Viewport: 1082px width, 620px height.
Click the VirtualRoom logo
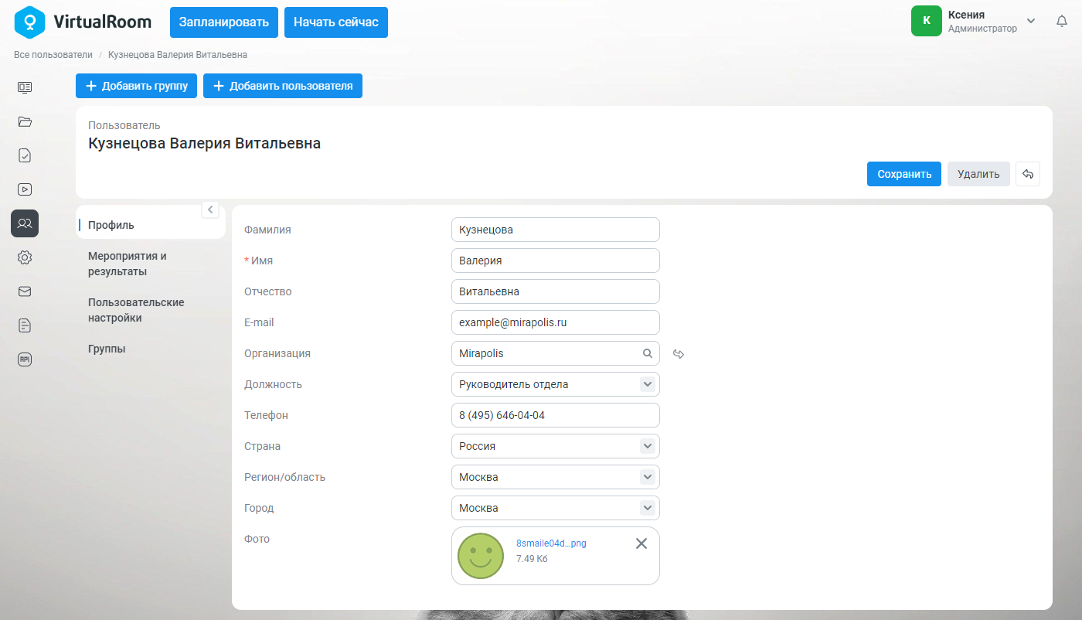click(83, 22)
